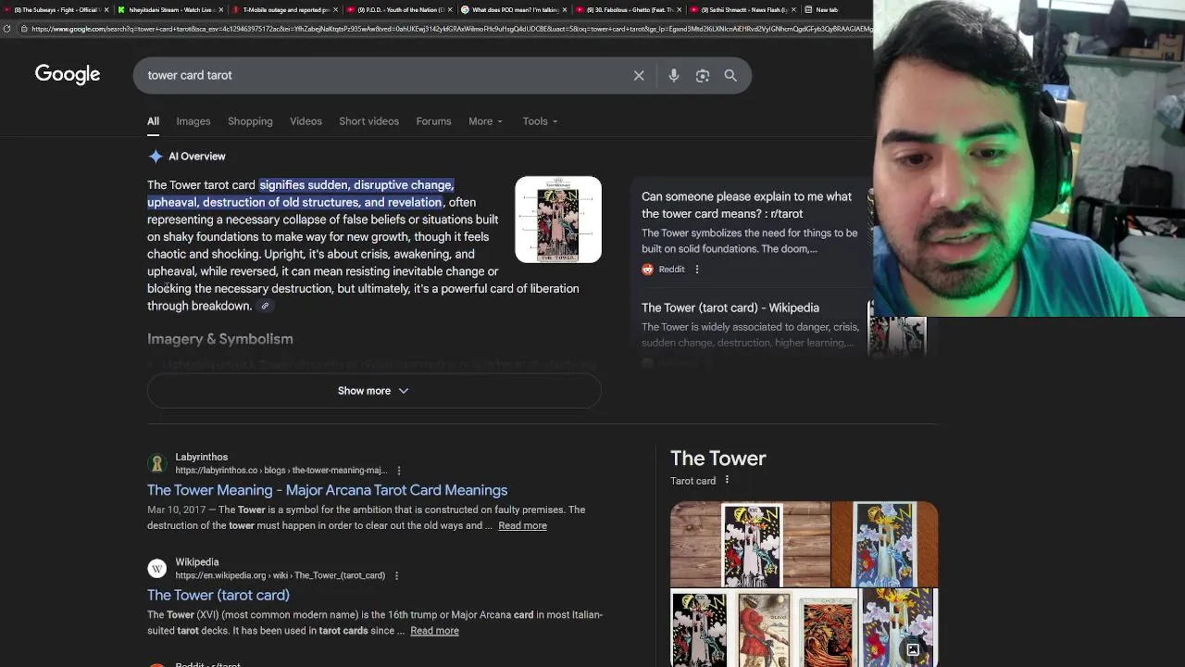The height and width of the screenshot is (667, 1185).
Task: Open the More search filters dropdown
Action: click(x=486, y=121)
